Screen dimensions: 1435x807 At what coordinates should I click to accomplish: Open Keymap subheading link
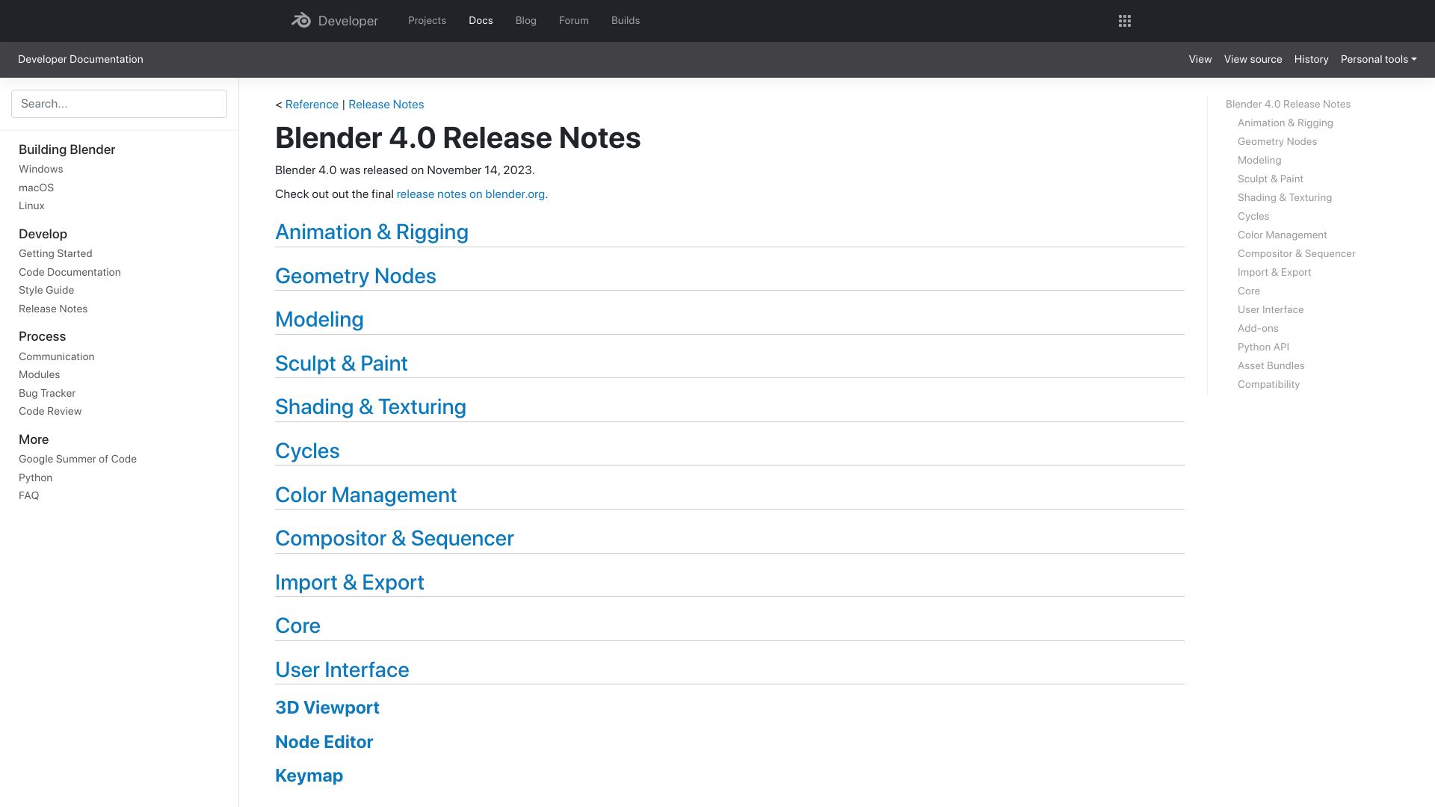coord(309,776)
